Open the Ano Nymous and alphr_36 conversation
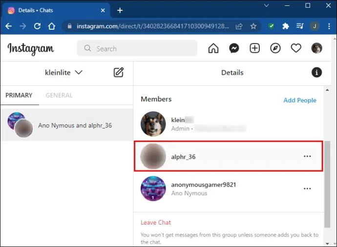 click(x=66, y=125)
